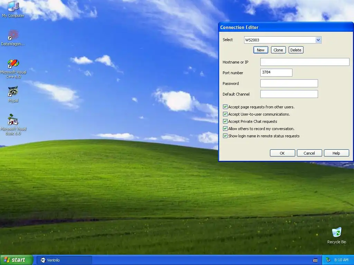
Task: Focus the Password field
Action: pos(289,84)
